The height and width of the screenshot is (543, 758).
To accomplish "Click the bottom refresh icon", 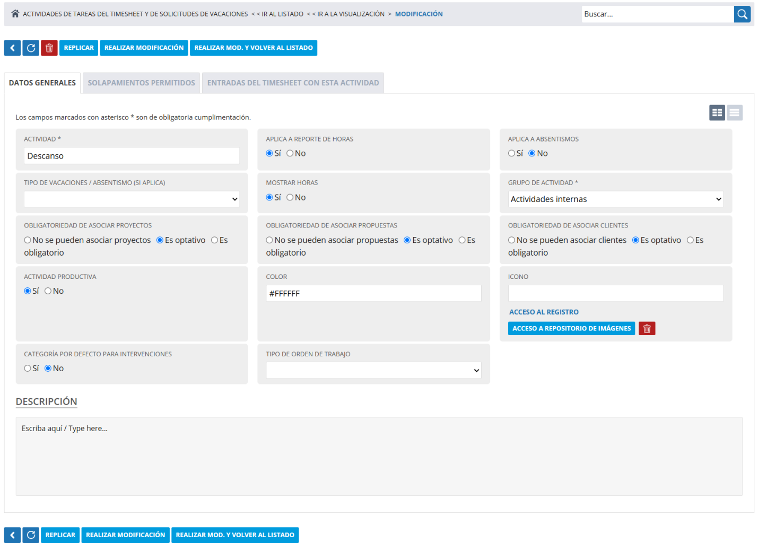I will click(31, 535).
